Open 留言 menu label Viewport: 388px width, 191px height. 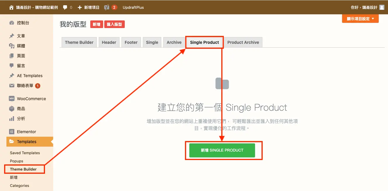pyautogui.click(x=21, y=66)
